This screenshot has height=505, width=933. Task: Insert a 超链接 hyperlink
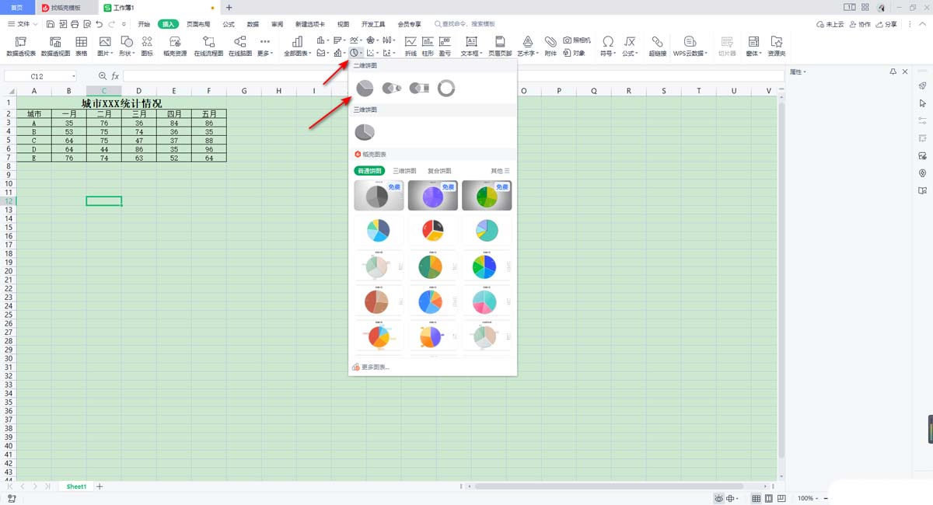point(658,47)
